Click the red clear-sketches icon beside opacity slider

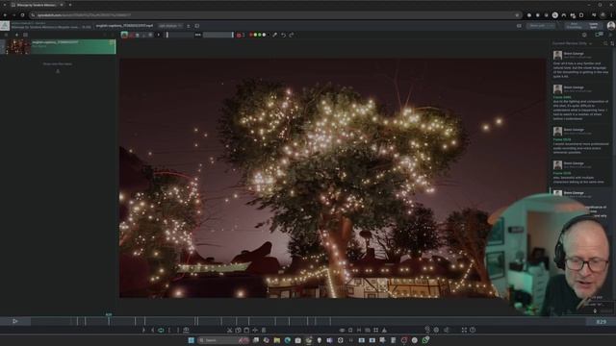[239, 35]
